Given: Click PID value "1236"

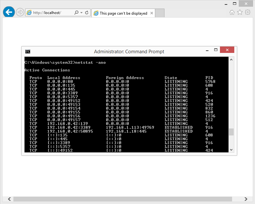Looking at the screenshot, I should [x=210, y=116].
